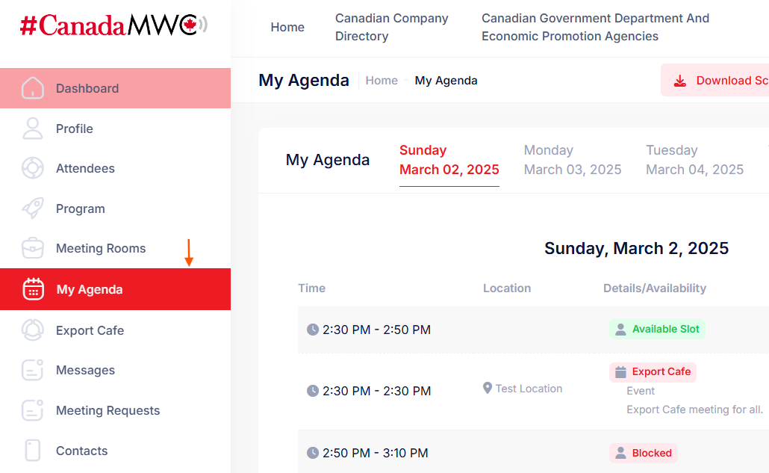769x473 pixels.
Task: Click the Meeting Requests sidebar icon
Action: (33, 410)
